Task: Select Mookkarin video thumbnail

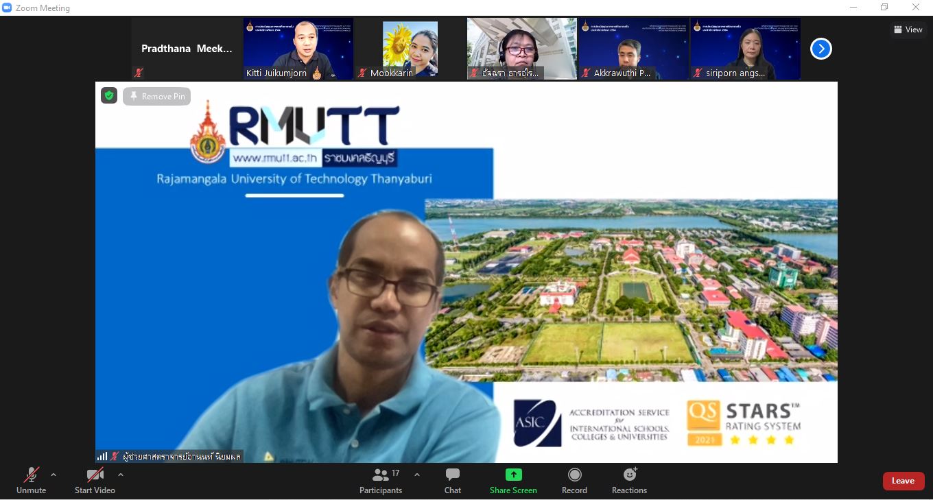Action: pos(410,49)
